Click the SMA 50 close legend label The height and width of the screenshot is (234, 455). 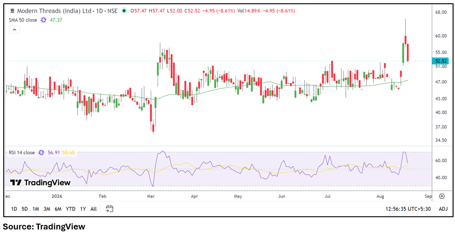tap(23, 20)
